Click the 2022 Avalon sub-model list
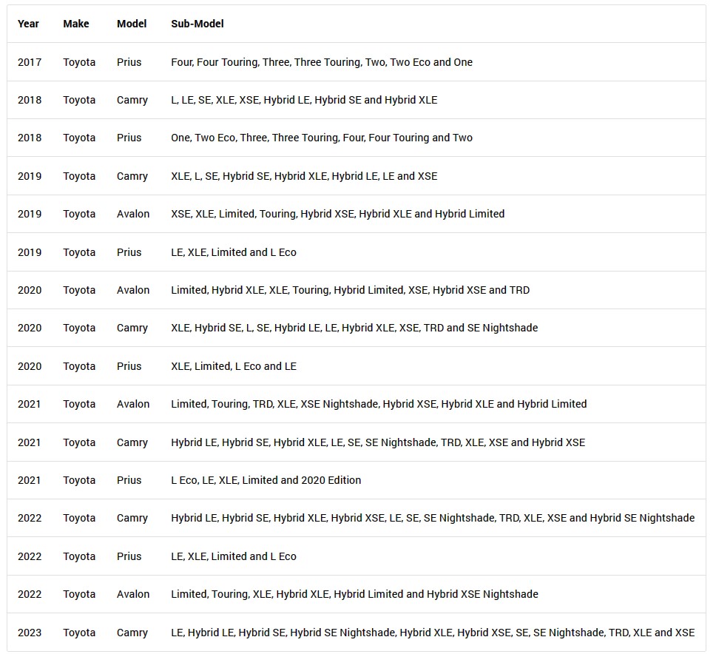 (x=354, y=594)
